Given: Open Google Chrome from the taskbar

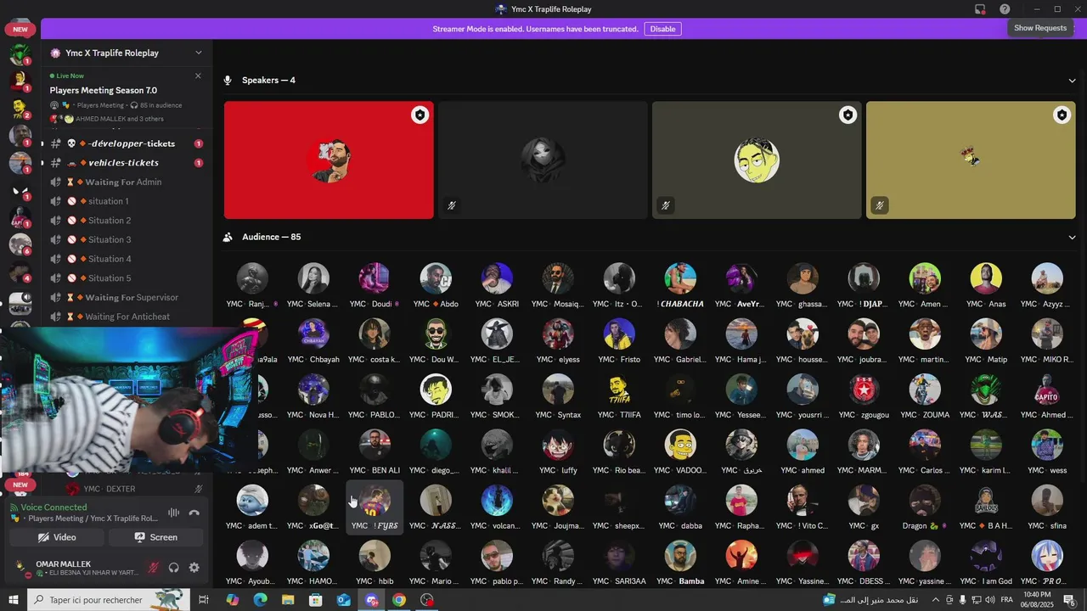Looking at the screenshot, I should pos(399,600).
